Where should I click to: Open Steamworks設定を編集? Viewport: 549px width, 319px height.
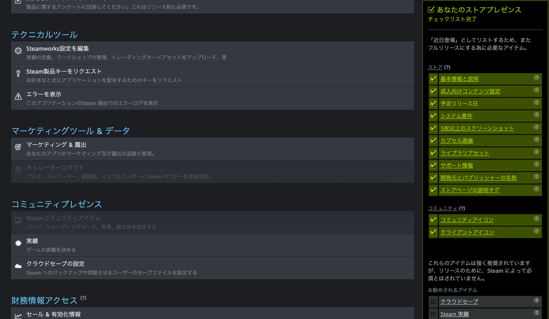[x=212, y=53]
